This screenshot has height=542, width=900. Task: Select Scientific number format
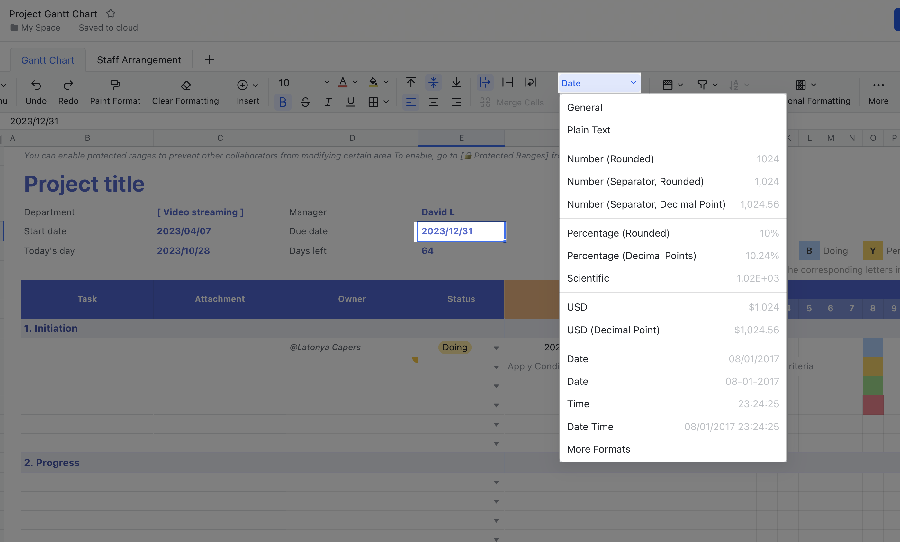[x=672, y=278]
